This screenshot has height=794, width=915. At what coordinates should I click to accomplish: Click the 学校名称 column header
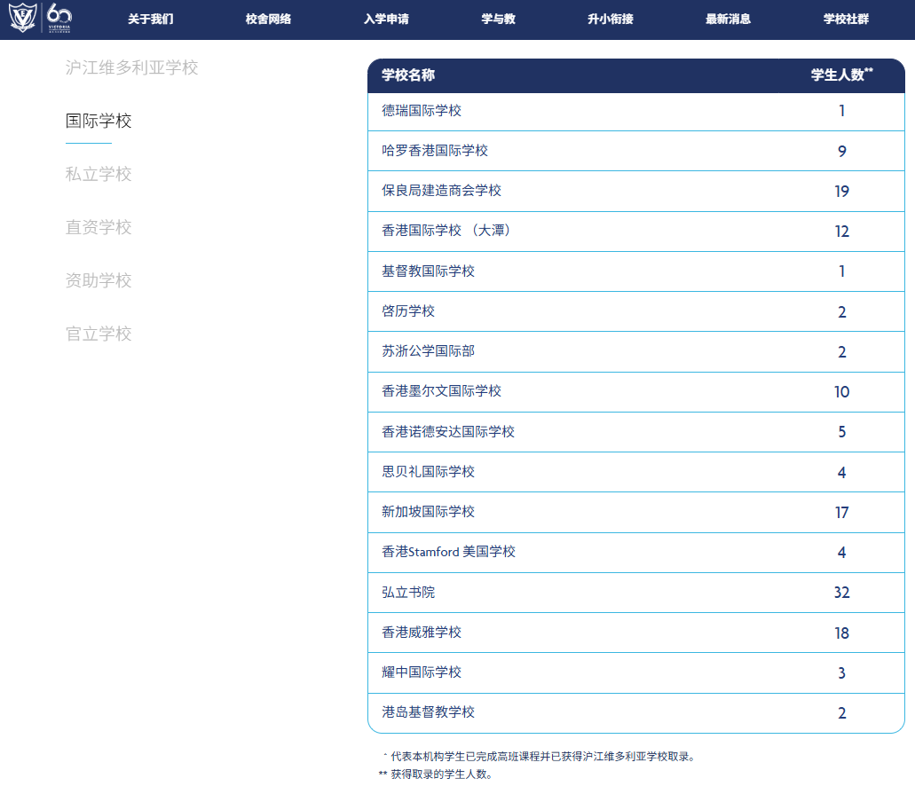tap(408, 75)
